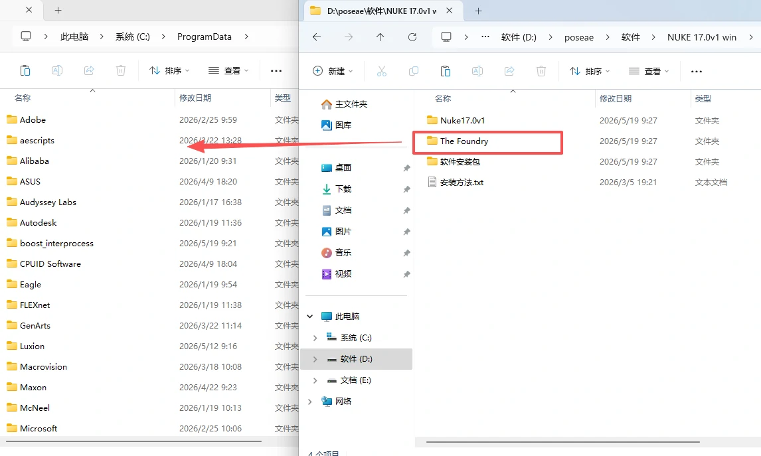The height and width of the screenshot is (456, 761).
Task: Open Pictures 图片 in the sidebar
Action: click(x=336, y=232)
